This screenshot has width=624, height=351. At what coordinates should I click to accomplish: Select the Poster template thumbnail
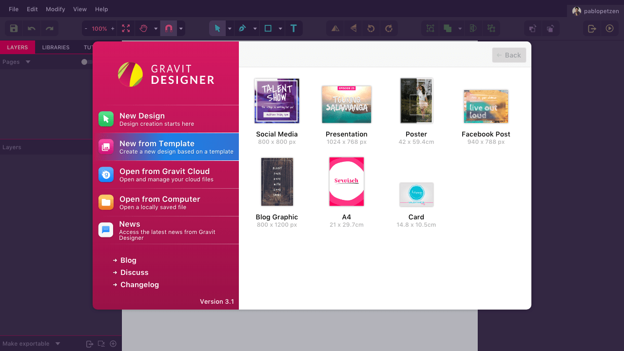(416, 100)
